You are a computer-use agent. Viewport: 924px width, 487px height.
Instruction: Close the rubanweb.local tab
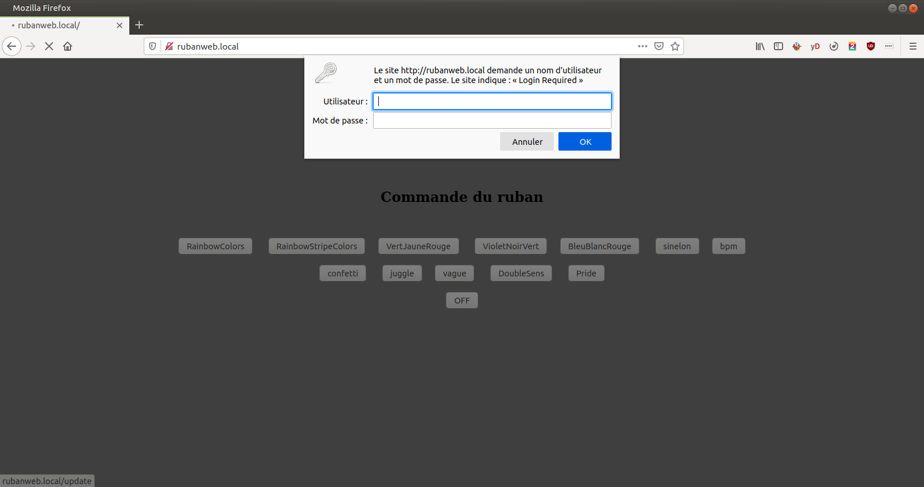(x=120, y=25)
